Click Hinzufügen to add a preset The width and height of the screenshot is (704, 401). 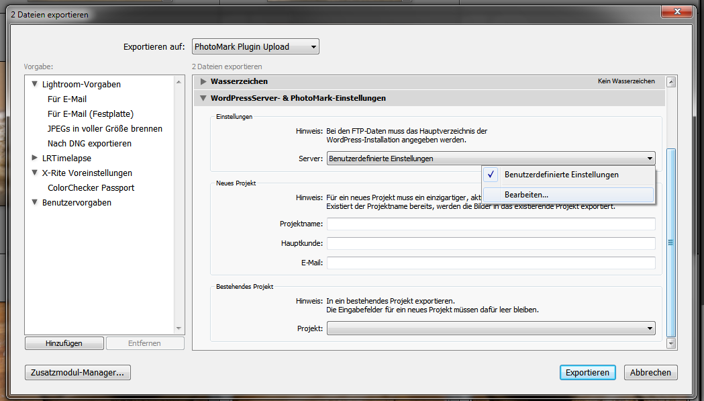pos(64,343)
